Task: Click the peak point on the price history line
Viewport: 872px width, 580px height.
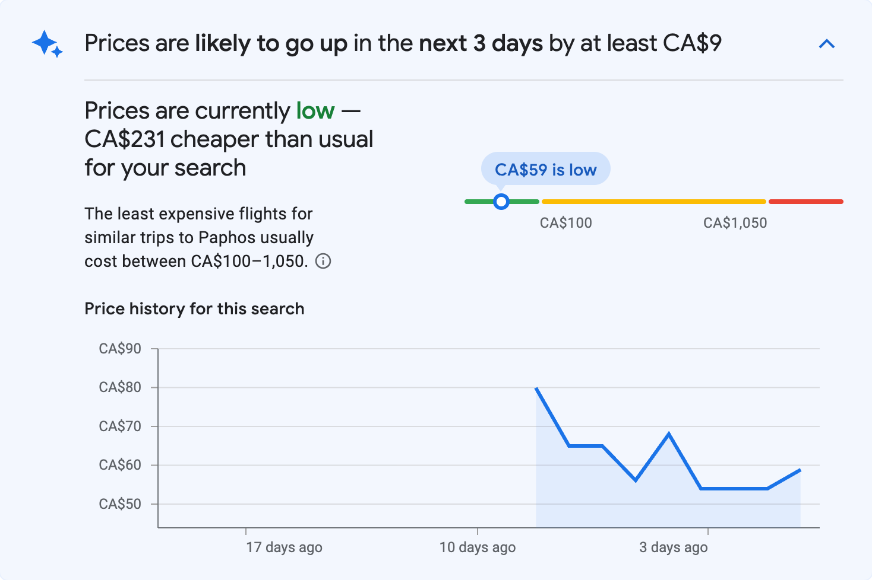Action: point(536,388)
